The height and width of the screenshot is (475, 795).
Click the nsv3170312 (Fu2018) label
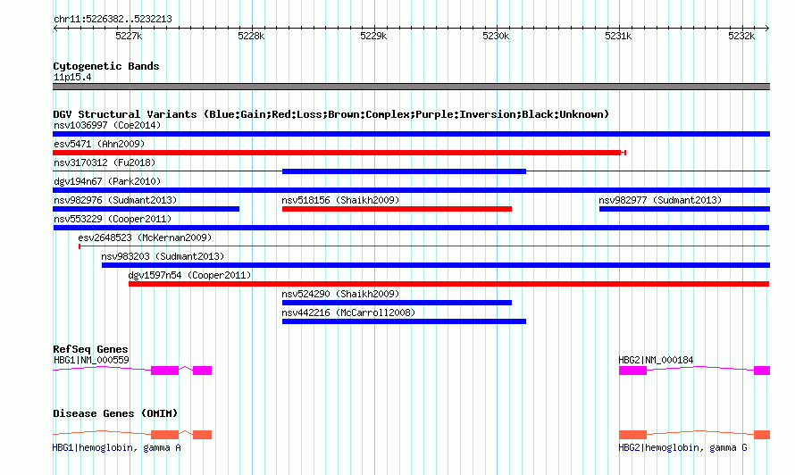[105, 162]
